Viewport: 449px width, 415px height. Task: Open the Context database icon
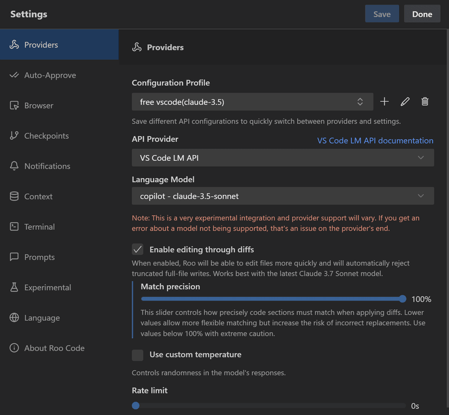[14, 197]
